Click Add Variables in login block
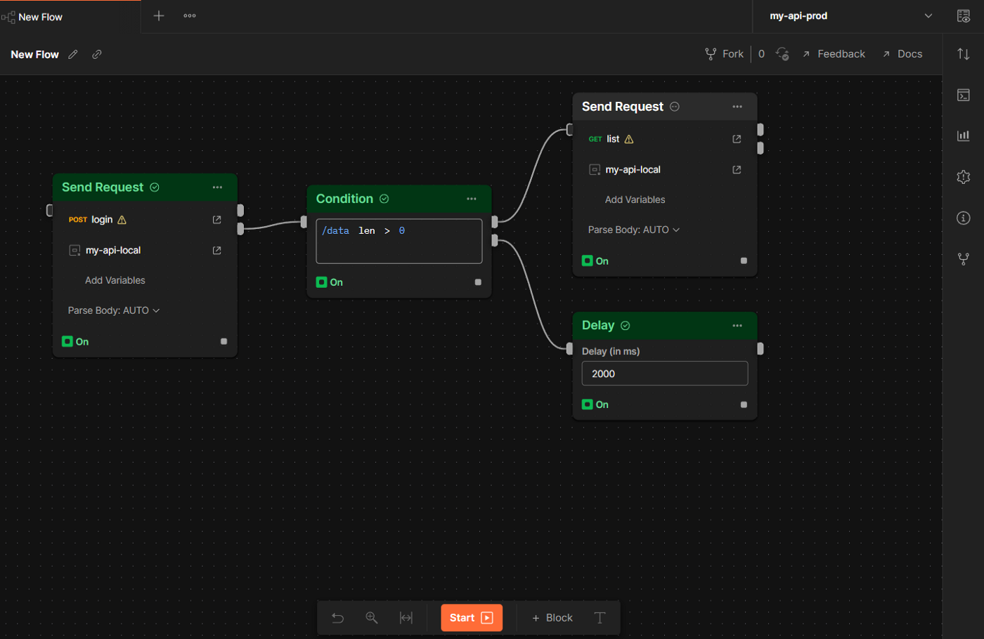This screenshot has height=639, width=984. tap(115, 280)
